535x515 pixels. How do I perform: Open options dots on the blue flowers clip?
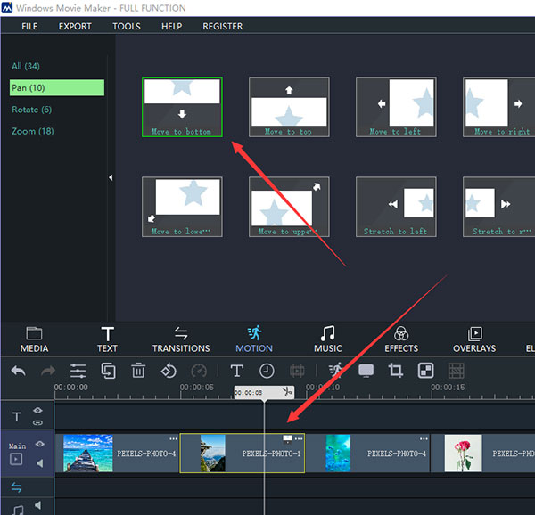[424, 439]
